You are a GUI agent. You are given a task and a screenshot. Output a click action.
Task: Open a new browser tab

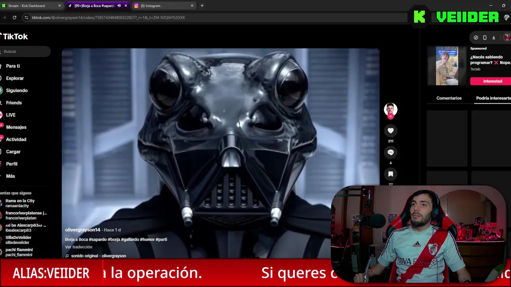pos(202,6)
